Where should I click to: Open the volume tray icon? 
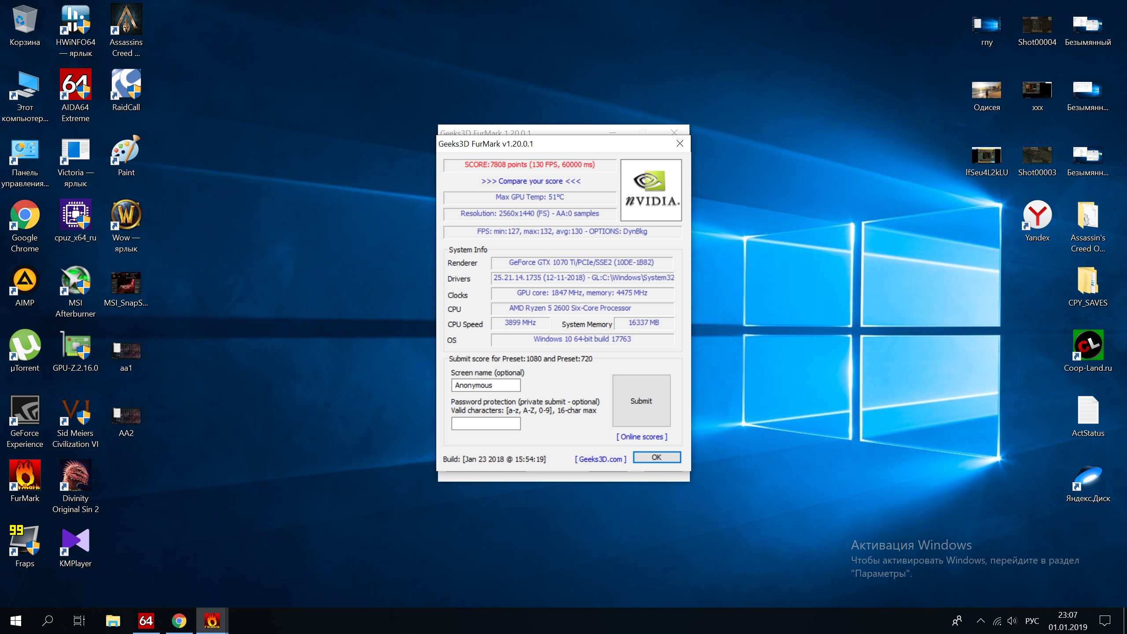1013,621
